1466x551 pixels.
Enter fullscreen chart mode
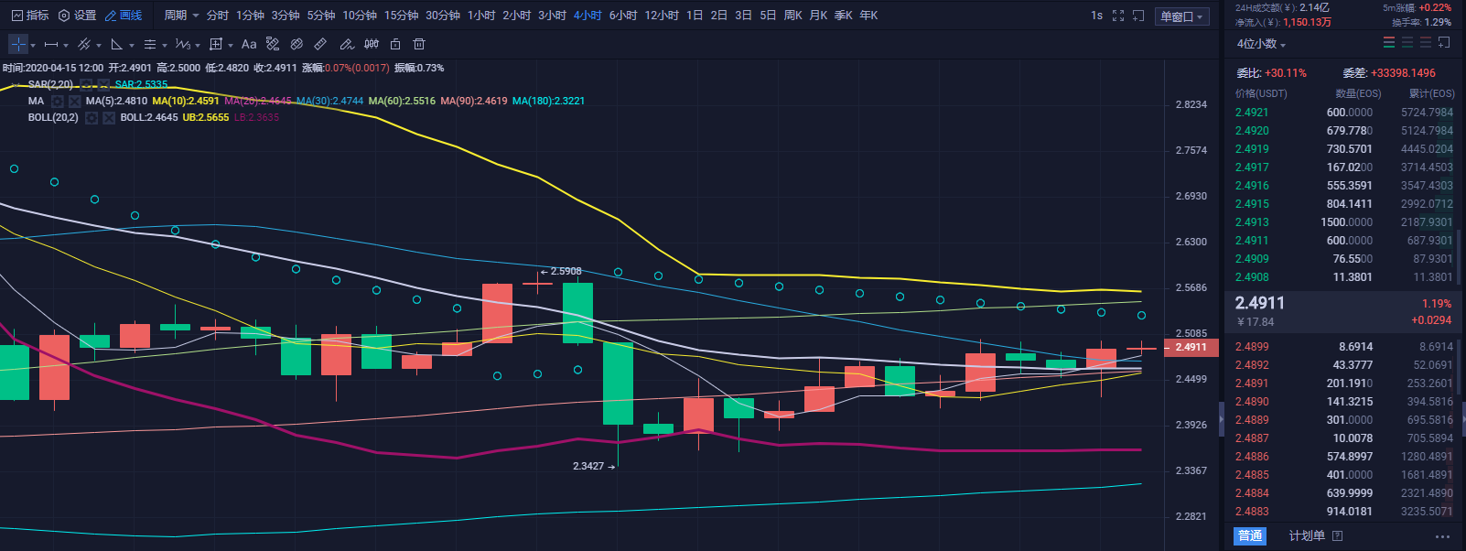click(x=1118, y=16)
